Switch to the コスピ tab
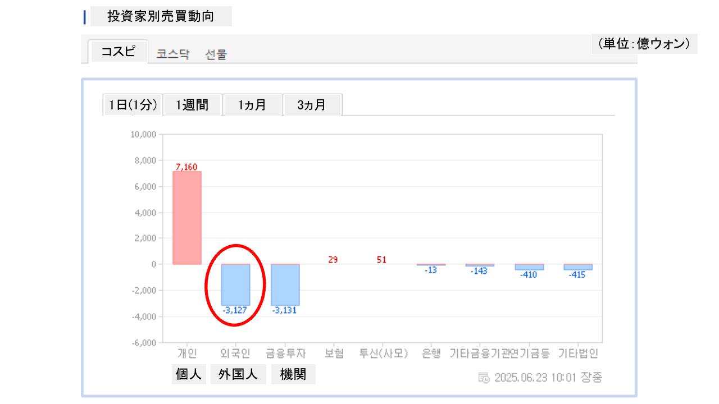 click(x=118, y=52)
